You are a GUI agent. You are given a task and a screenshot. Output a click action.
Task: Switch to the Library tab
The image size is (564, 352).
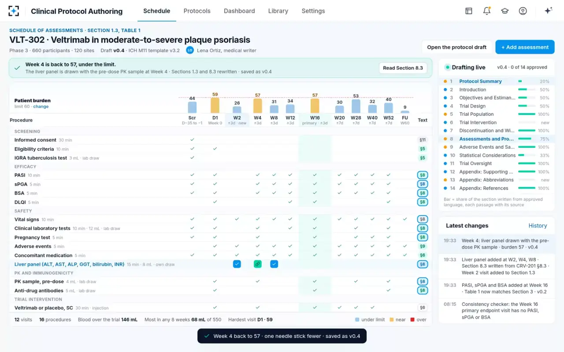(x=278, y=11)
